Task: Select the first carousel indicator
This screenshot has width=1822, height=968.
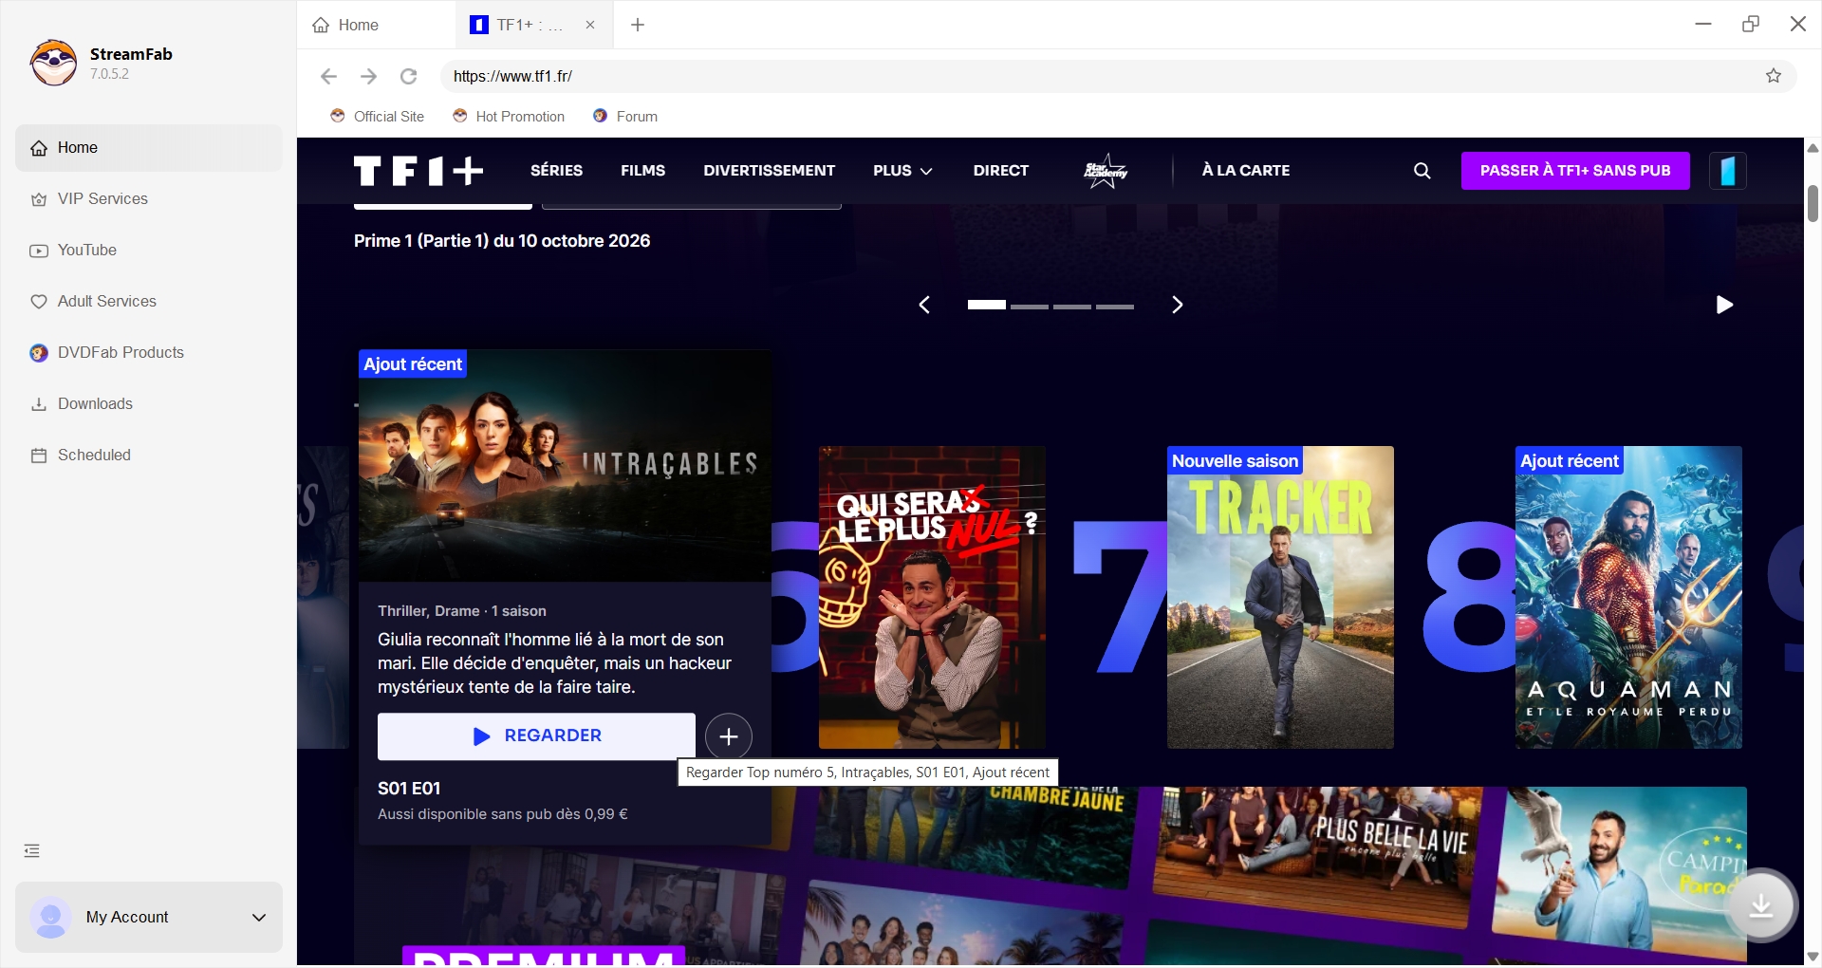Action: click(986, 305)
